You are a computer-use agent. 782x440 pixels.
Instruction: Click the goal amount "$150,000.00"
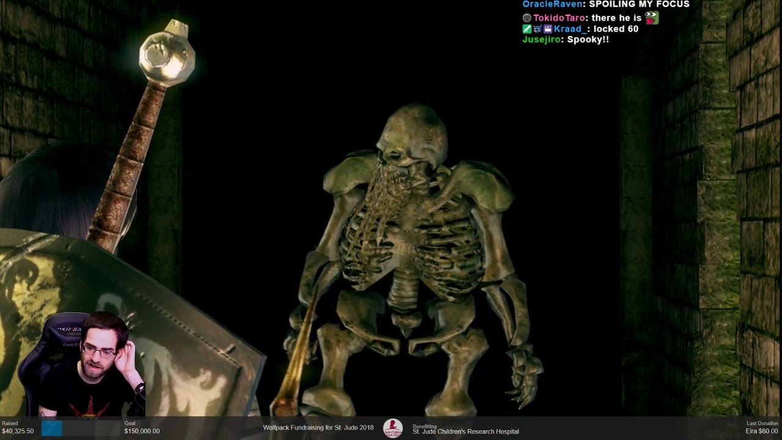tap(142, 431)
